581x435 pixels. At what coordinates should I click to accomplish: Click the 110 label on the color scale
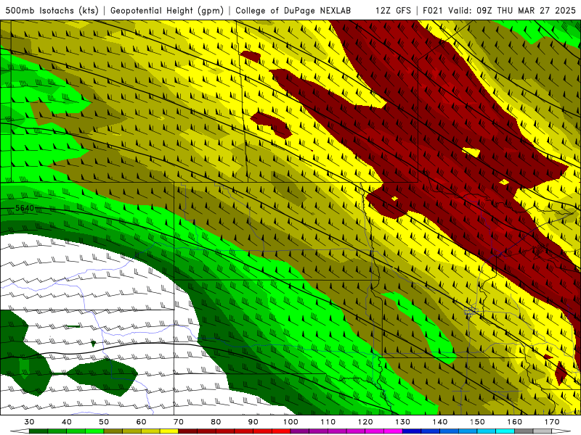click(328, 422)
